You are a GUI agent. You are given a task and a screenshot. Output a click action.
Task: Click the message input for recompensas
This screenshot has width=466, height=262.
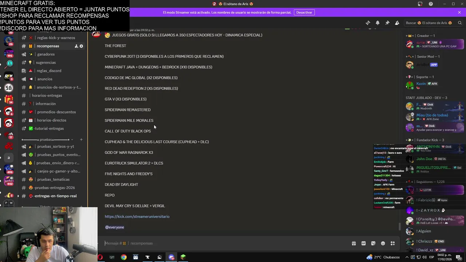click(226, 243)
